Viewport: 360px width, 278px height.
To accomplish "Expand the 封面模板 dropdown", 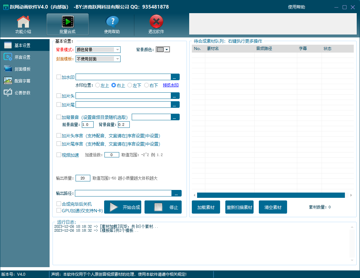I will (117, 59).
